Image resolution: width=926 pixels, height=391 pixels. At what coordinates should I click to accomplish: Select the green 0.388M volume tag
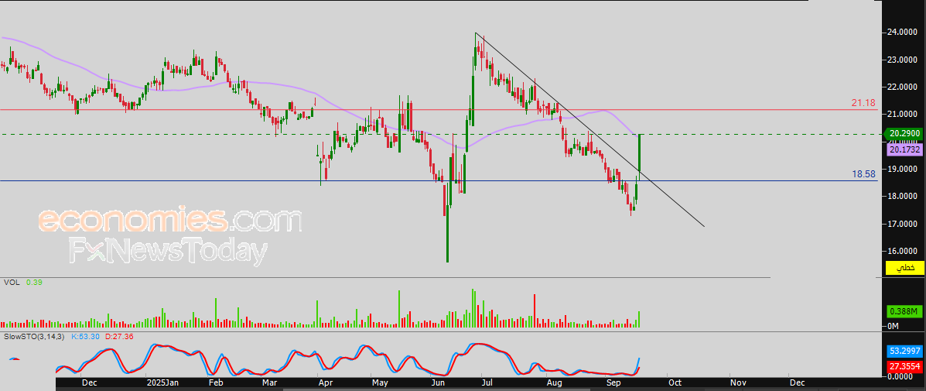pyautogui.click(x=904, y=311)
